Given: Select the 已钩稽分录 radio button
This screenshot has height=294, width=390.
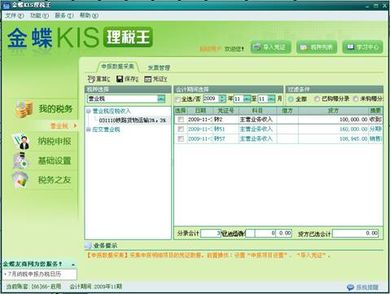Looking at the screenshot, I should 317,99.
